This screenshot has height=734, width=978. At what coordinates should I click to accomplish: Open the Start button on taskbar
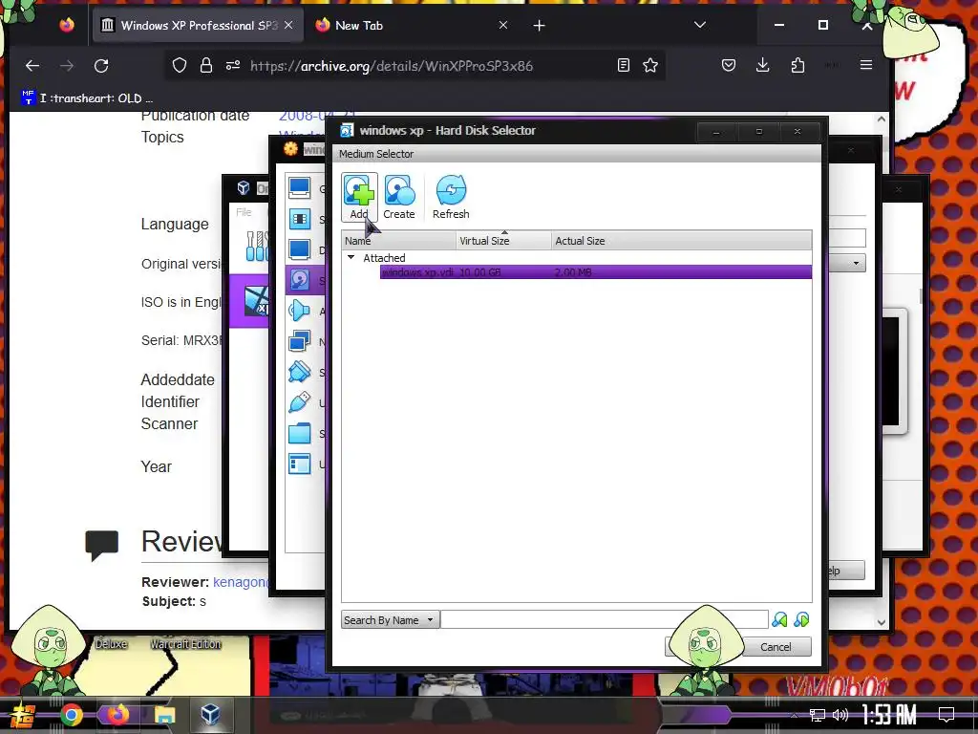(22, 715)
